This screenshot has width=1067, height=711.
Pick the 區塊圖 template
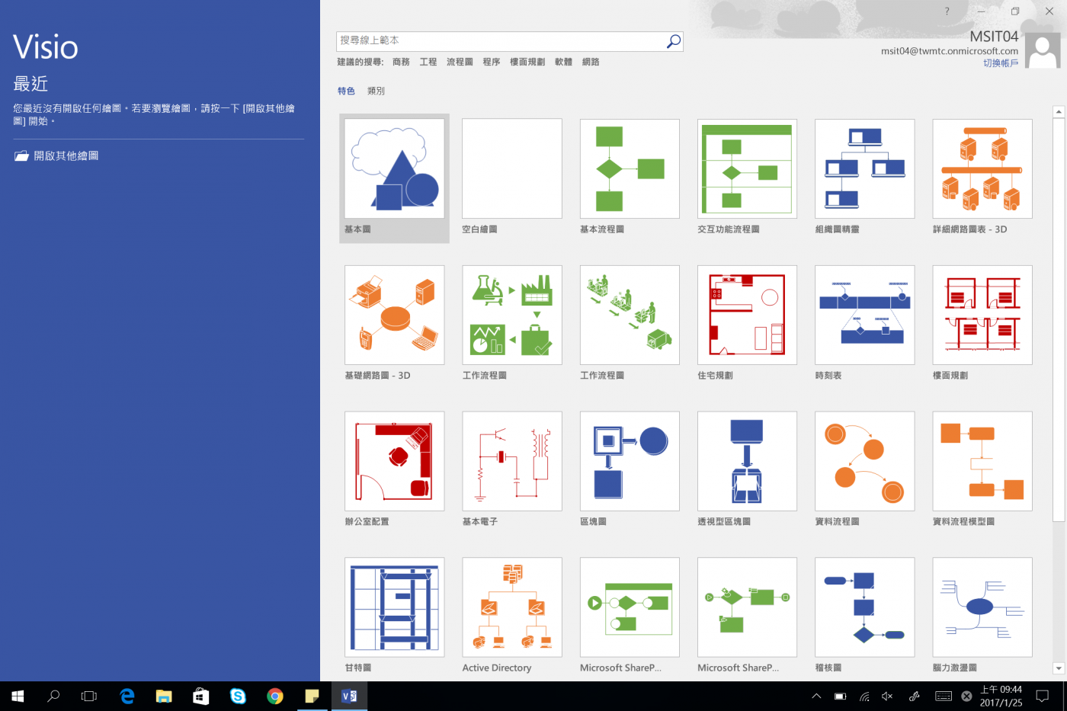630,461
